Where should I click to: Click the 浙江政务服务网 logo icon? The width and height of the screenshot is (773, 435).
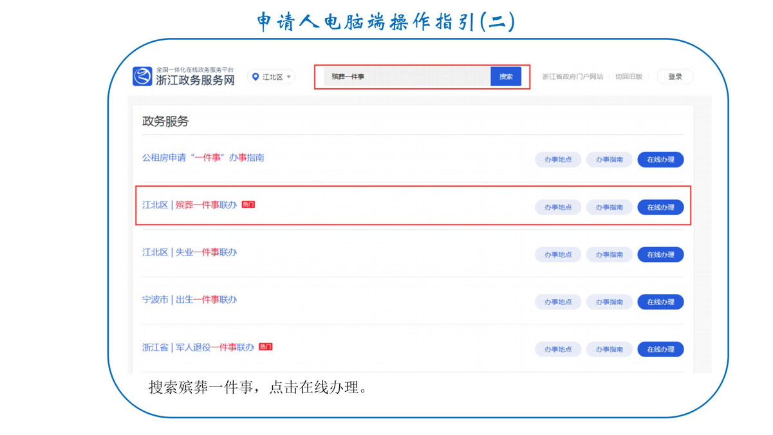pyautogui.click(x=142, y=77)
